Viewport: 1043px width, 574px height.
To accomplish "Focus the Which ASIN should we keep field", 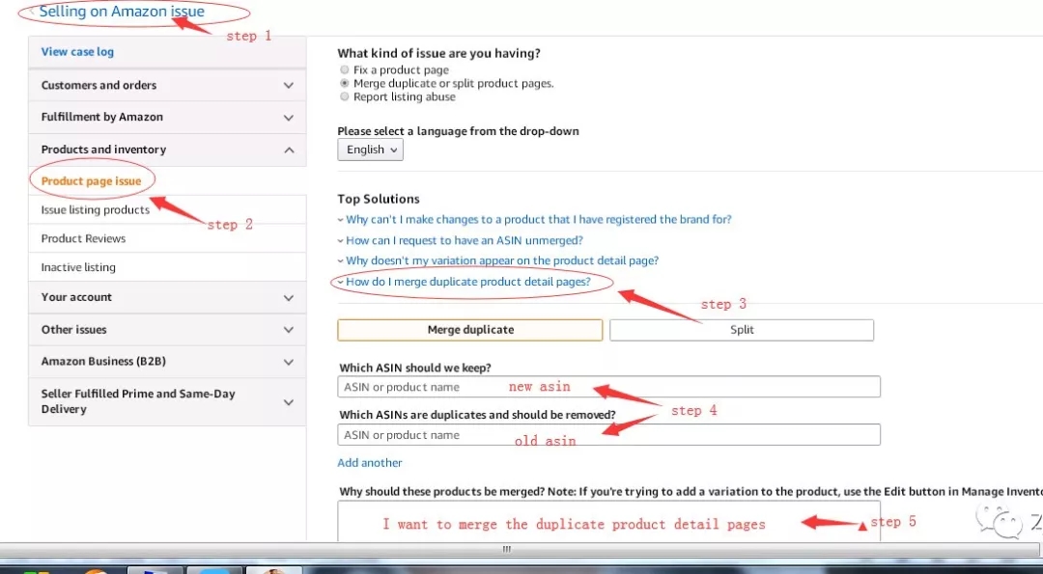I will coord(608,387).
